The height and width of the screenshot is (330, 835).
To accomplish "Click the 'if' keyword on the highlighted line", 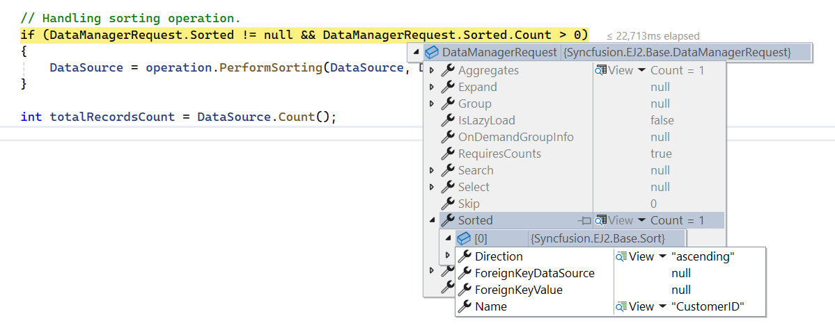I will [27, 35].
